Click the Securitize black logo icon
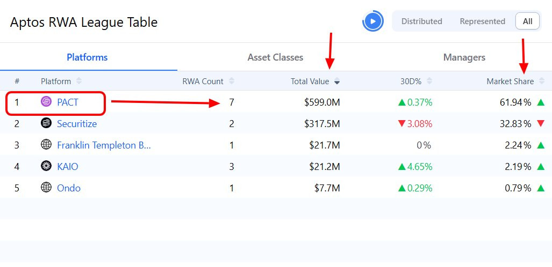 (x=46, y=123)
